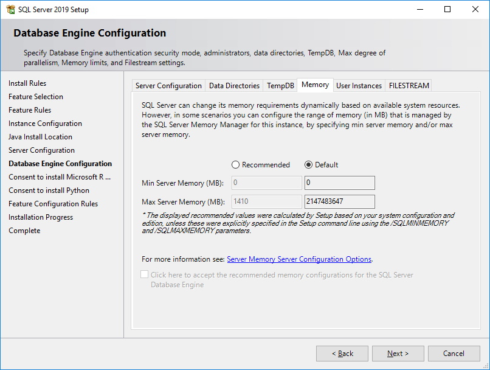Click Server Configuration step in sidebar
Viewport: 490px width, 370px height.
[x=41, y=150]
